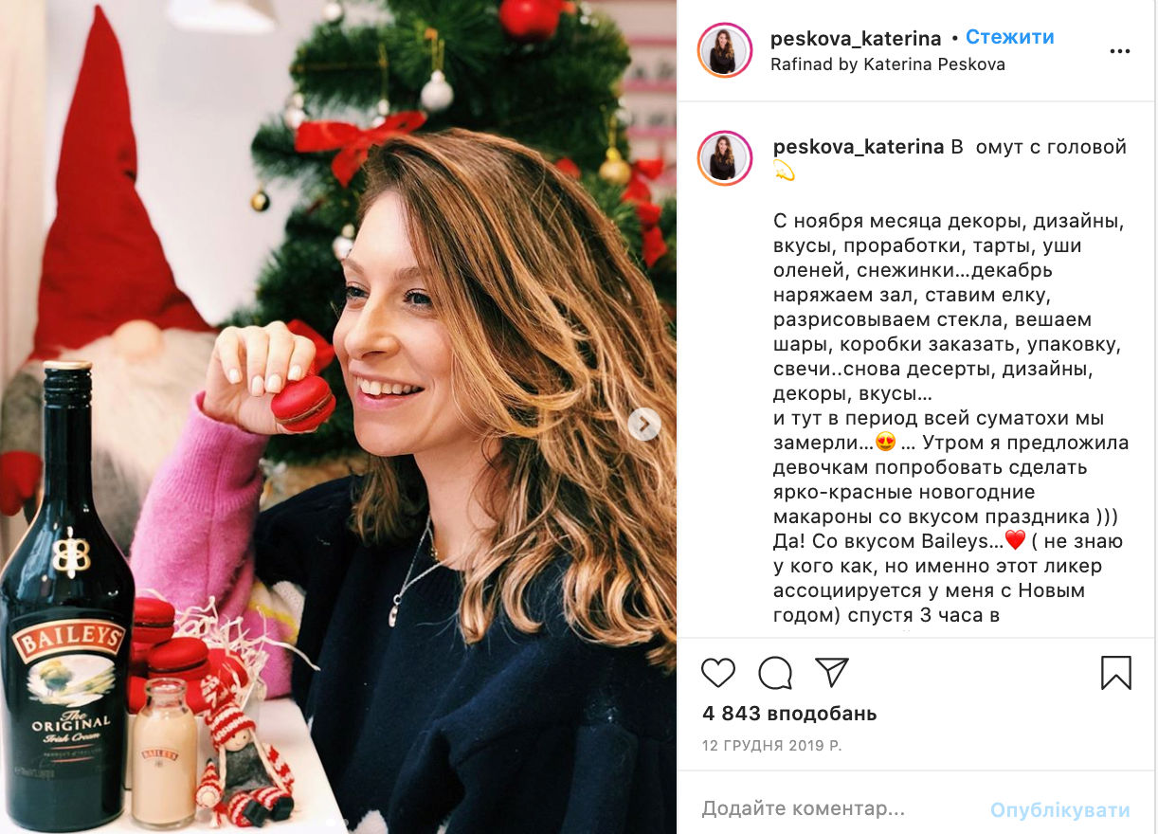Screen dimensions: 1158x834
Task: View who liked via 4 843 вподобань
Action: point(789,714)
